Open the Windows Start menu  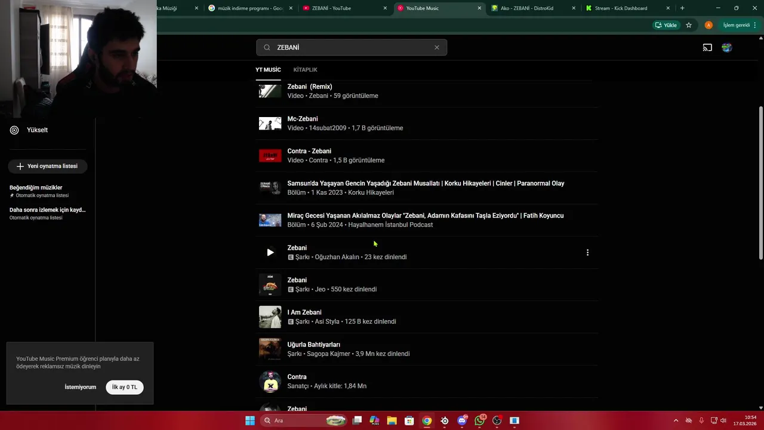pos(250,420)
